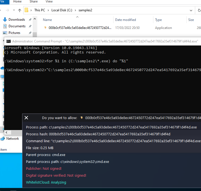Click Publisher: Not signed! warning
The width and height of the screenshot is (201, 191).
44,169
